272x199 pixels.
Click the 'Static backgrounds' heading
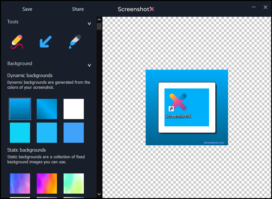(x=27, y=150)
